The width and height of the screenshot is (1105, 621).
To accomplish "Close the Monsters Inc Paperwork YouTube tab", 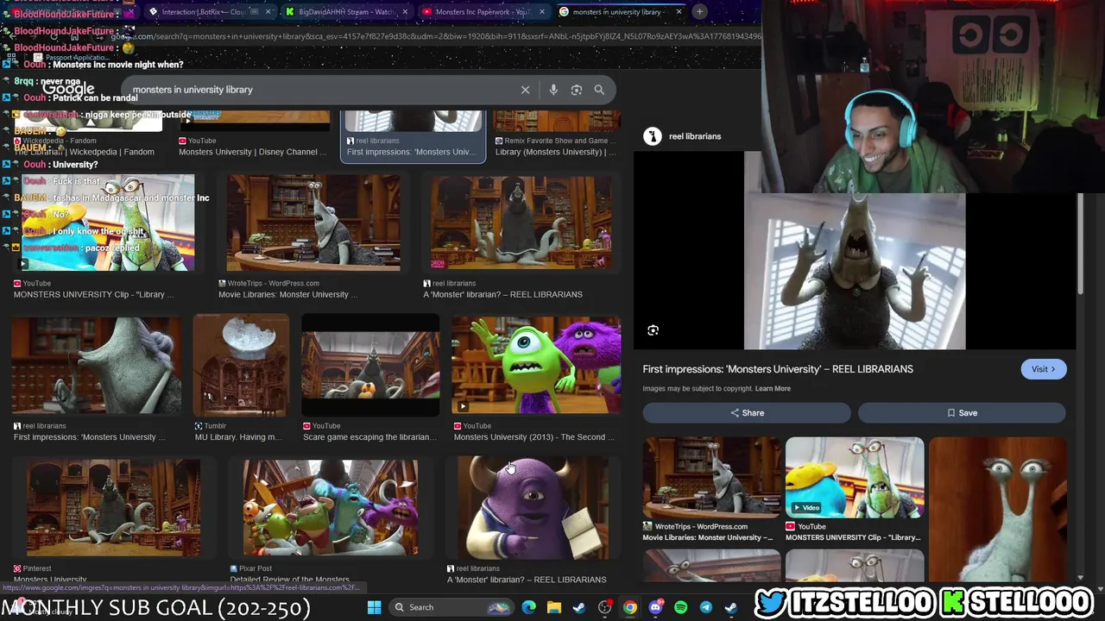I will point(542,12).
